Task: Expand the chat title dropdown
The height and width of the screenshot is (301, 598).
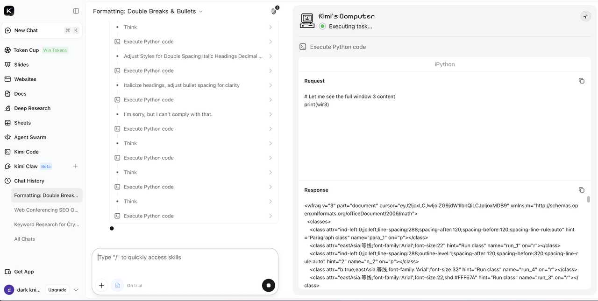Action: point(201,11)
